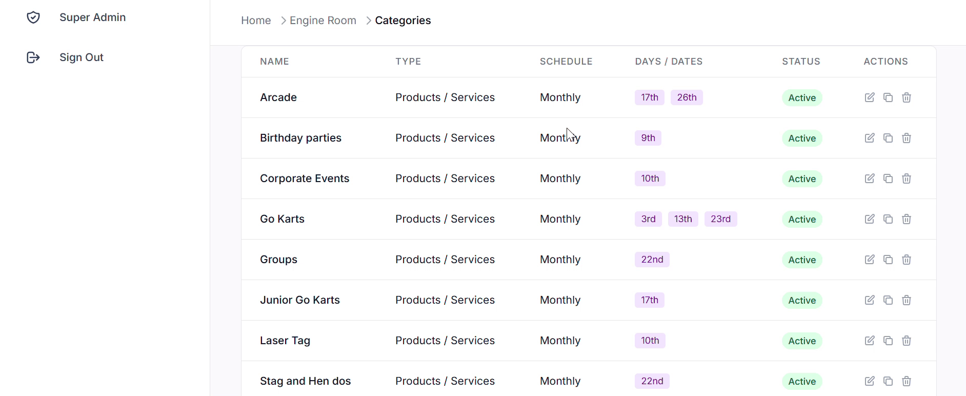Image resolution: width=966 pixels, height=396 pixels.
Task: Delete the Corporate Events category
Action: pos(907,179)
